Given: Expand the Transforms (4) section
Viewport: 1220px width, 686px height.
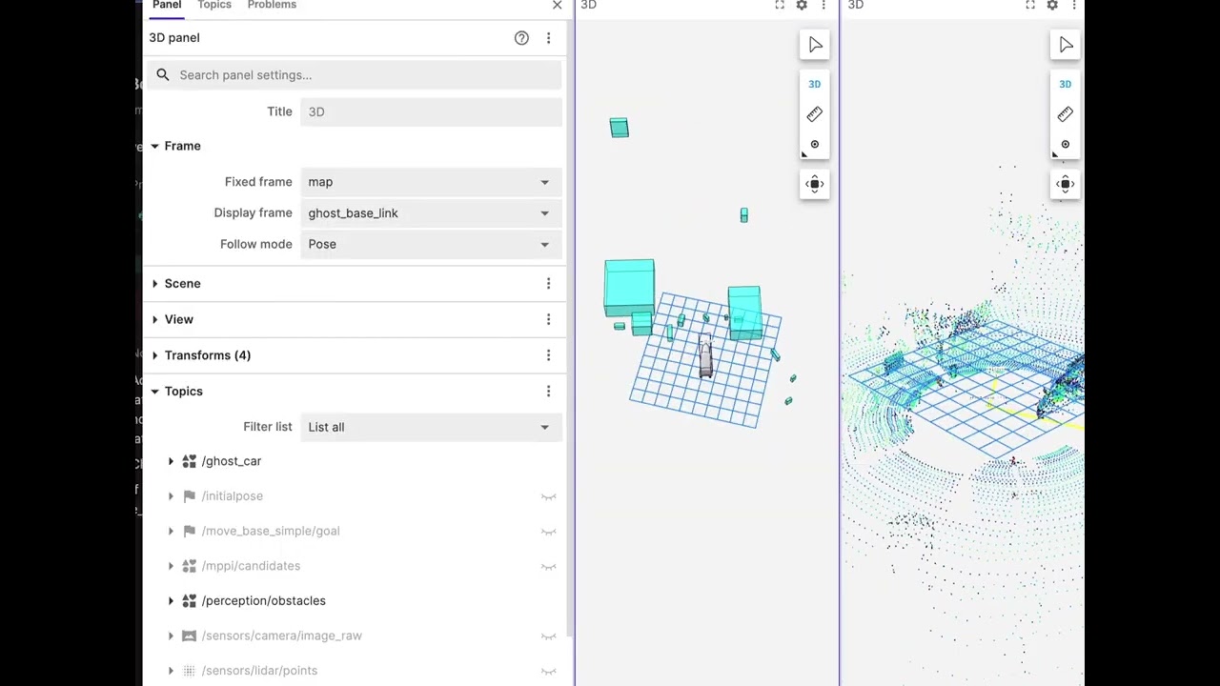Looking at the screenshot, I should tap(154, 355).
